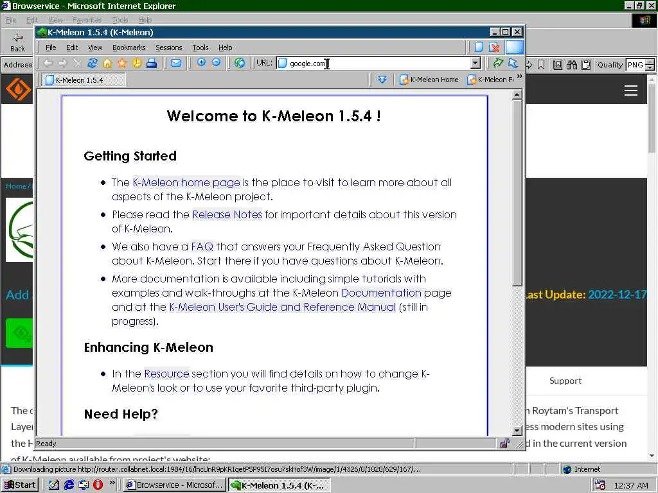Expand the quick launch overflow chevron in taskbar

pos(112,483)
